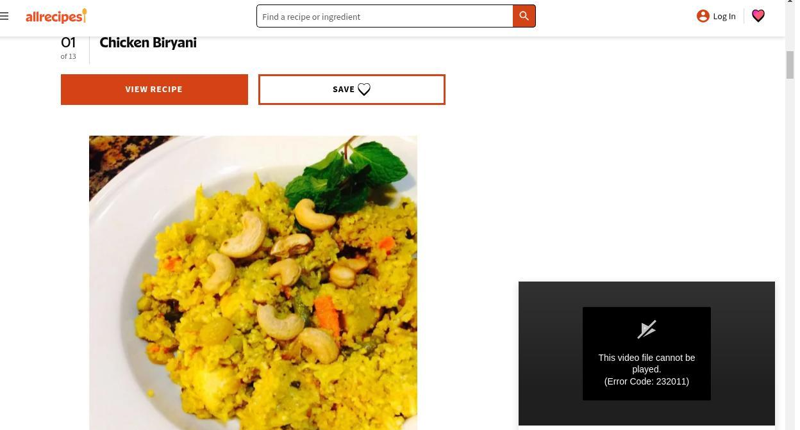Open the hamburger navigation menu
Viewport: 800px width, 430px height.
point(4,16)
